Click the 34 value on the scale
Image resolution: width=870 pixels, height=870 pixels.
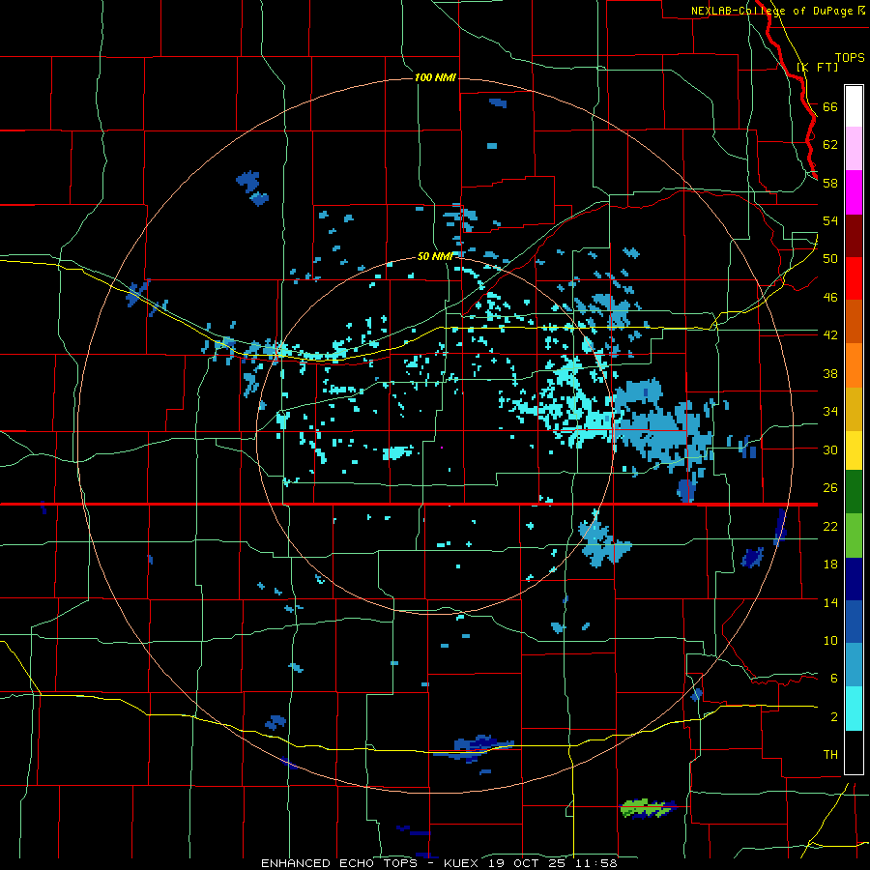(x=830, y=411)
